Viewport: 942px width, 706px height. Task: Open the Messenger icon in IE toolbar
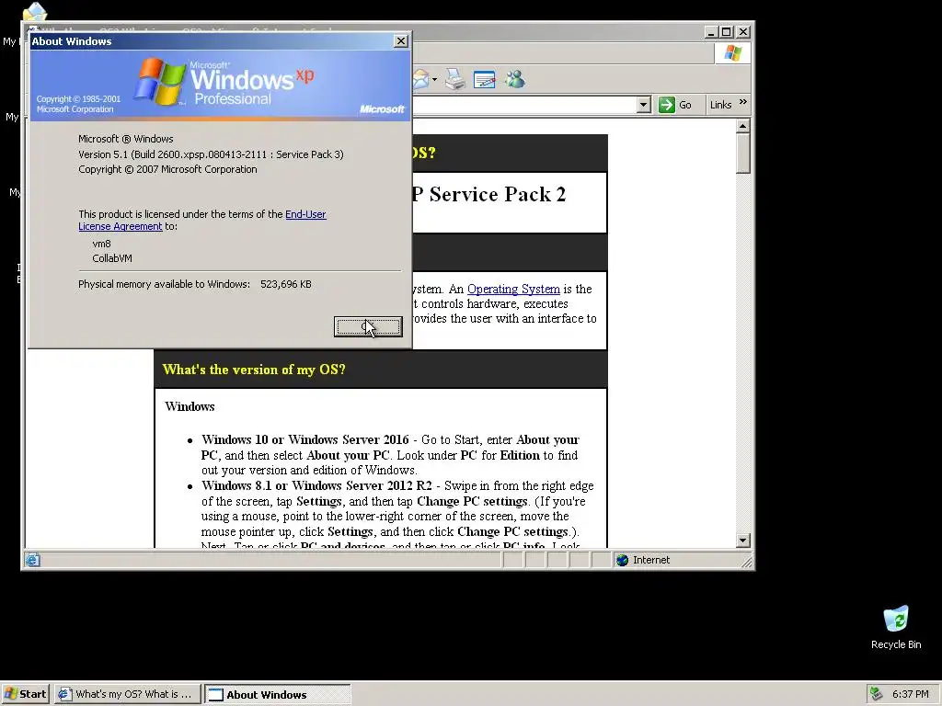(515, 79)
